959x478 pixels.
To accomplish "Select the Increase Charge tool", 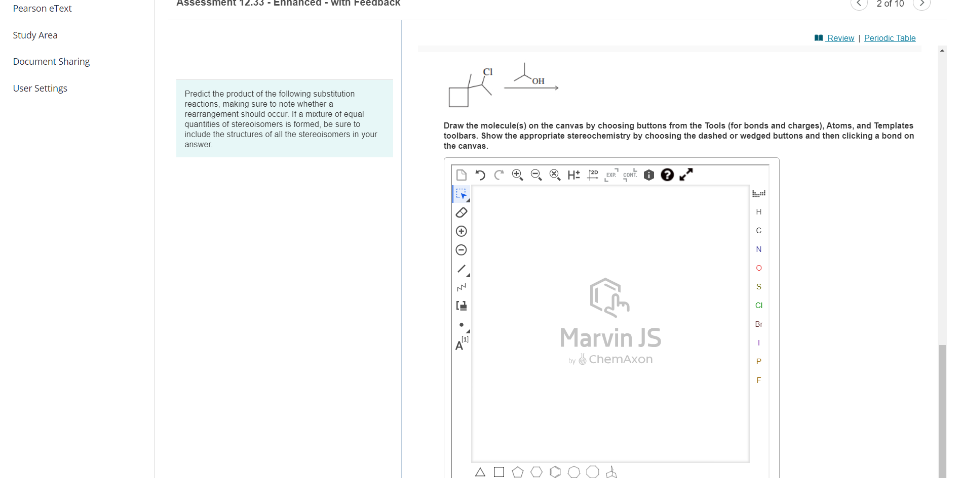I will pyautogui.click(x=461, y=231).
